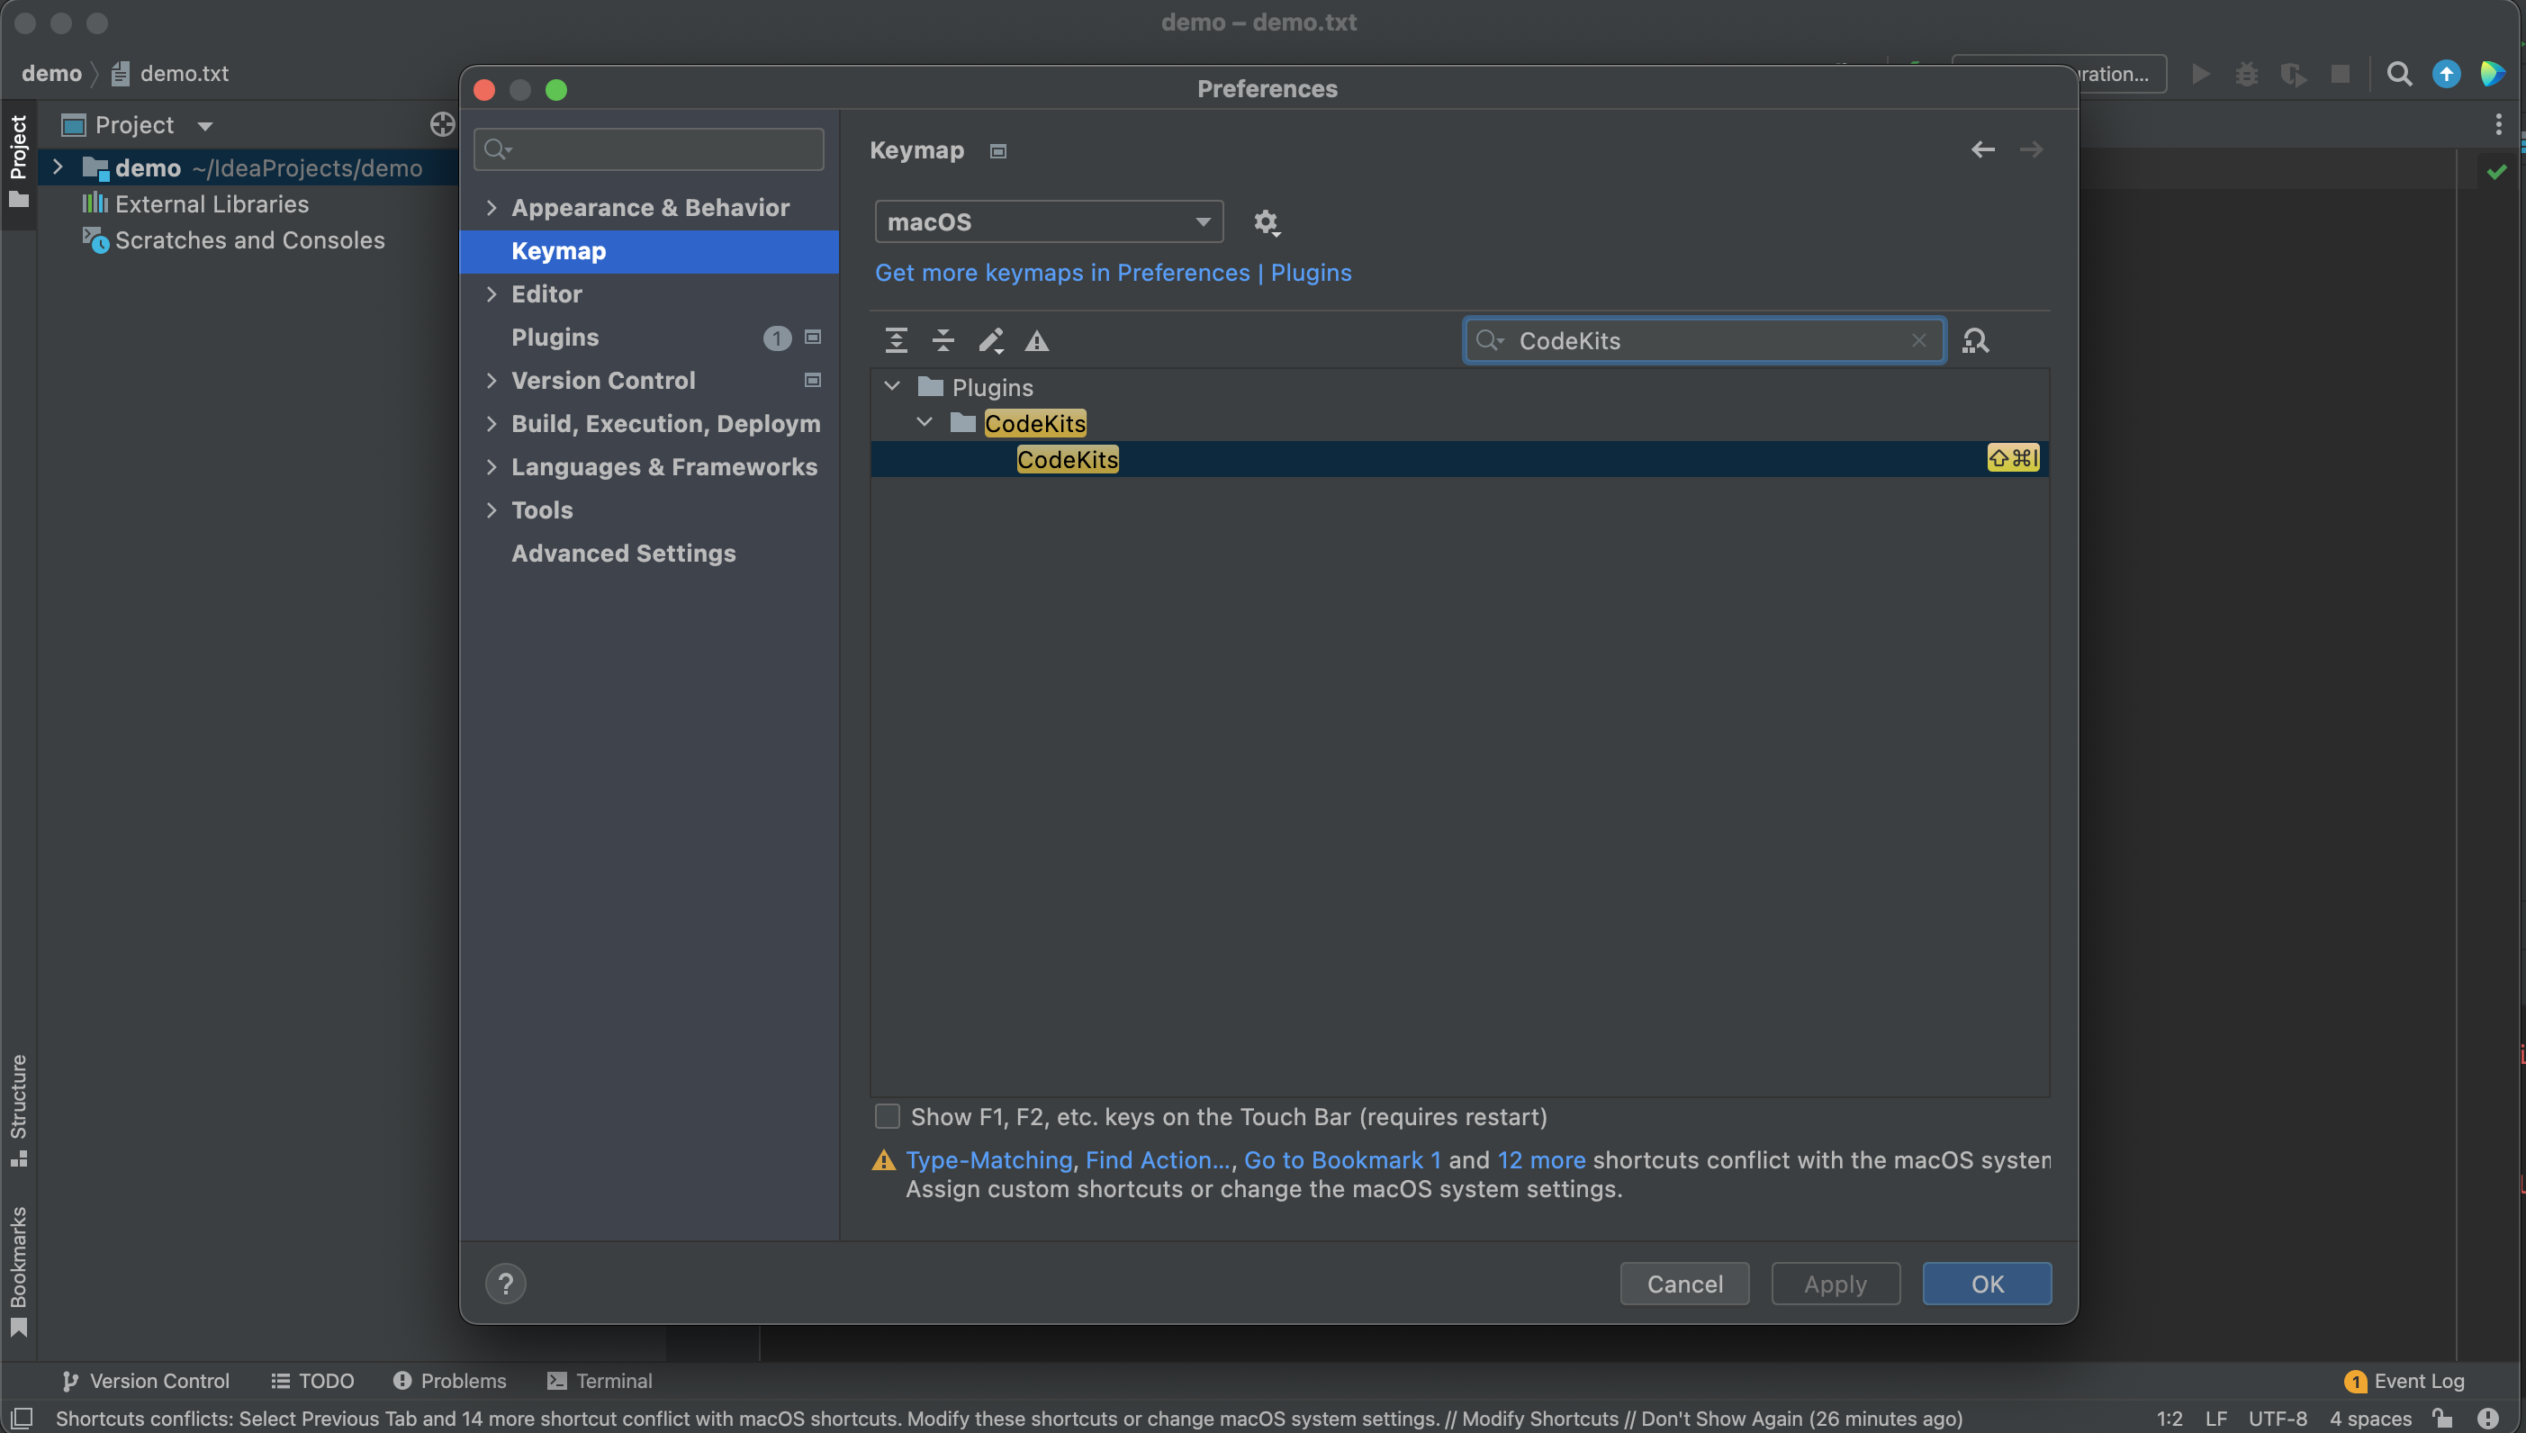Click the edit shortcut pencil icon
This screenshot has width=2526, height=1433.
(990, 340)
